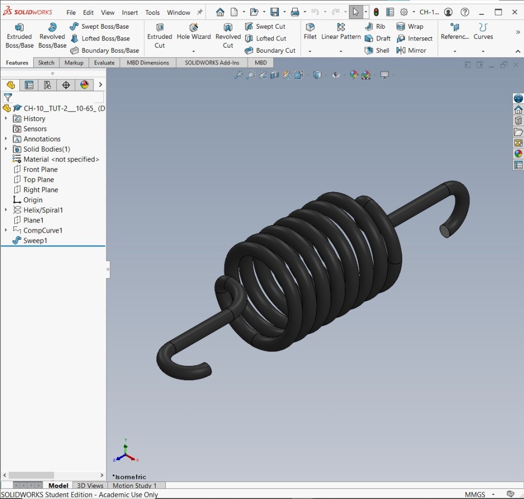Image resolution: width=524 pixels, height=499 pixels.
Task: Open SOLIDWORKS Resources in task pane
Action: (518, 110)
